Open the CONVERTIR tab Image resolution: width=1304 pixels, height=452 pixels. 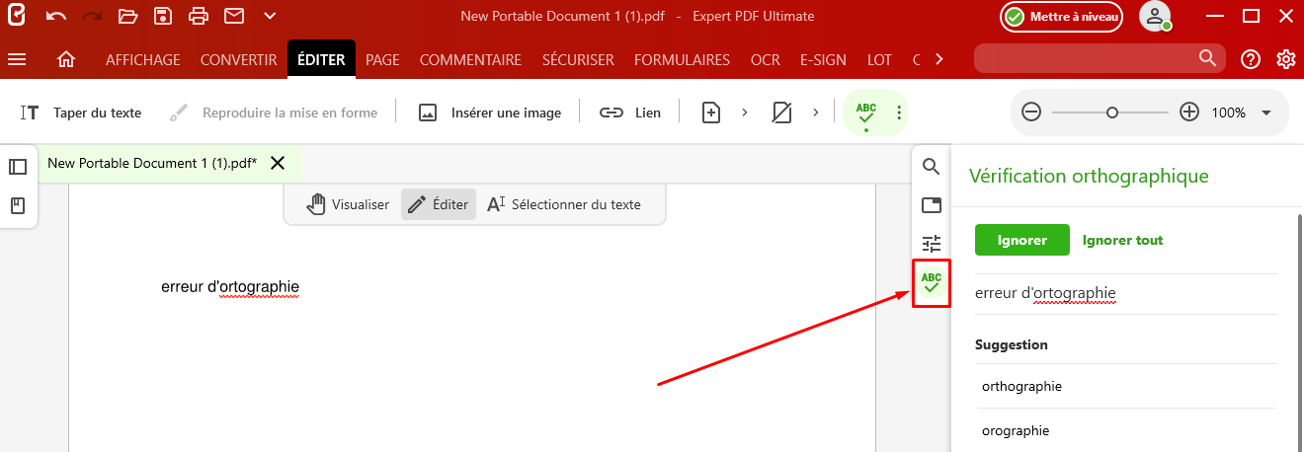(238, 60)
